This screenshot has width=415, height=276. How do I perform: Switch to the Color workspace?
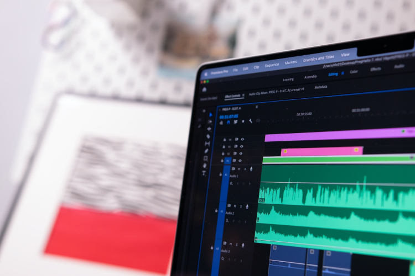point(354,72)
